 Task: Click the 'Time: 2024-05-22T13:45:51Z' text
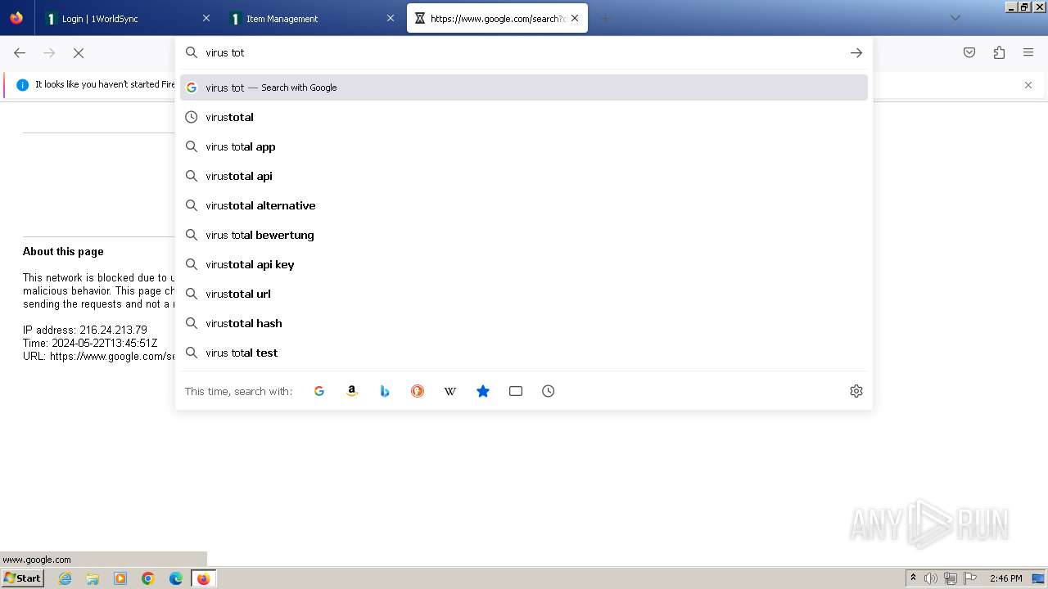tap(90, 343)
